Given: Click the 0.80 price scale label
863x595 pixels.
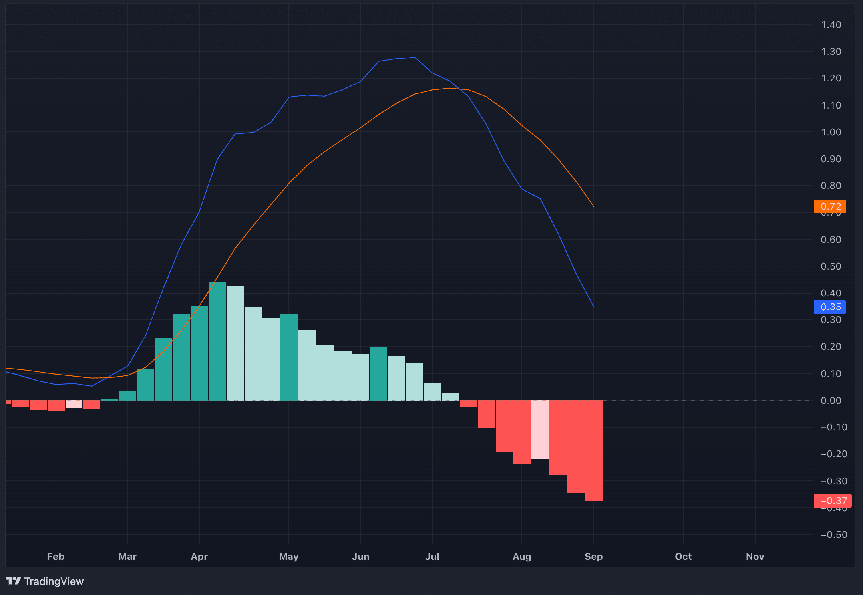Looking at the screenshot, I should (x=831, y=186).
